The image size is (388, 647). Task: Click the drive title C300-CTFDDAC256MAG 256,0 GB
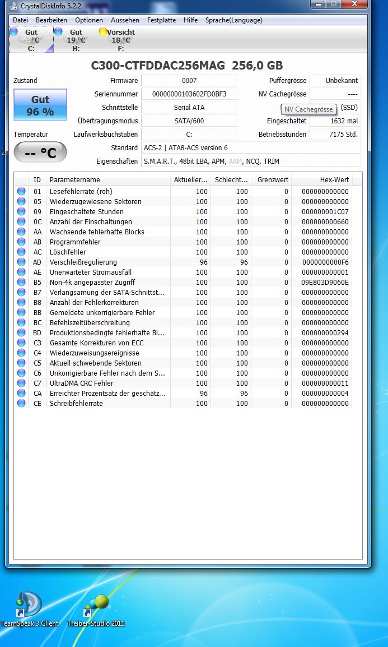click(186, 65)
